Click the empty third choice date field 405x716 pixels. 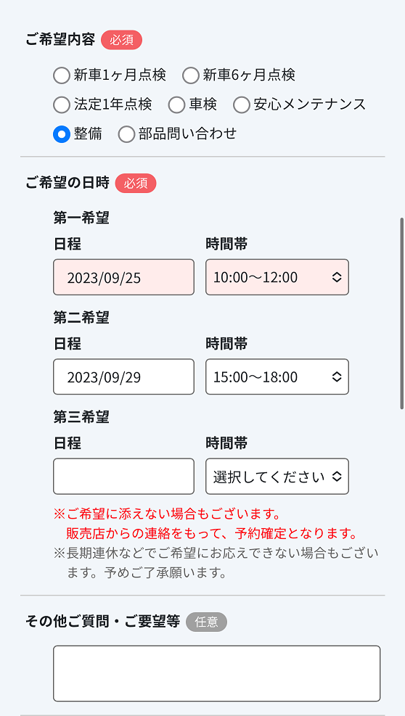tap(124, 477)
